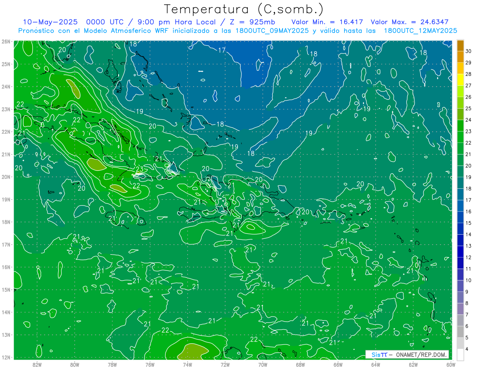The height and width of the screenshot is (370, 479).
Task: Click the '70W' longitude axis label
Action: [x=263, y=364]
